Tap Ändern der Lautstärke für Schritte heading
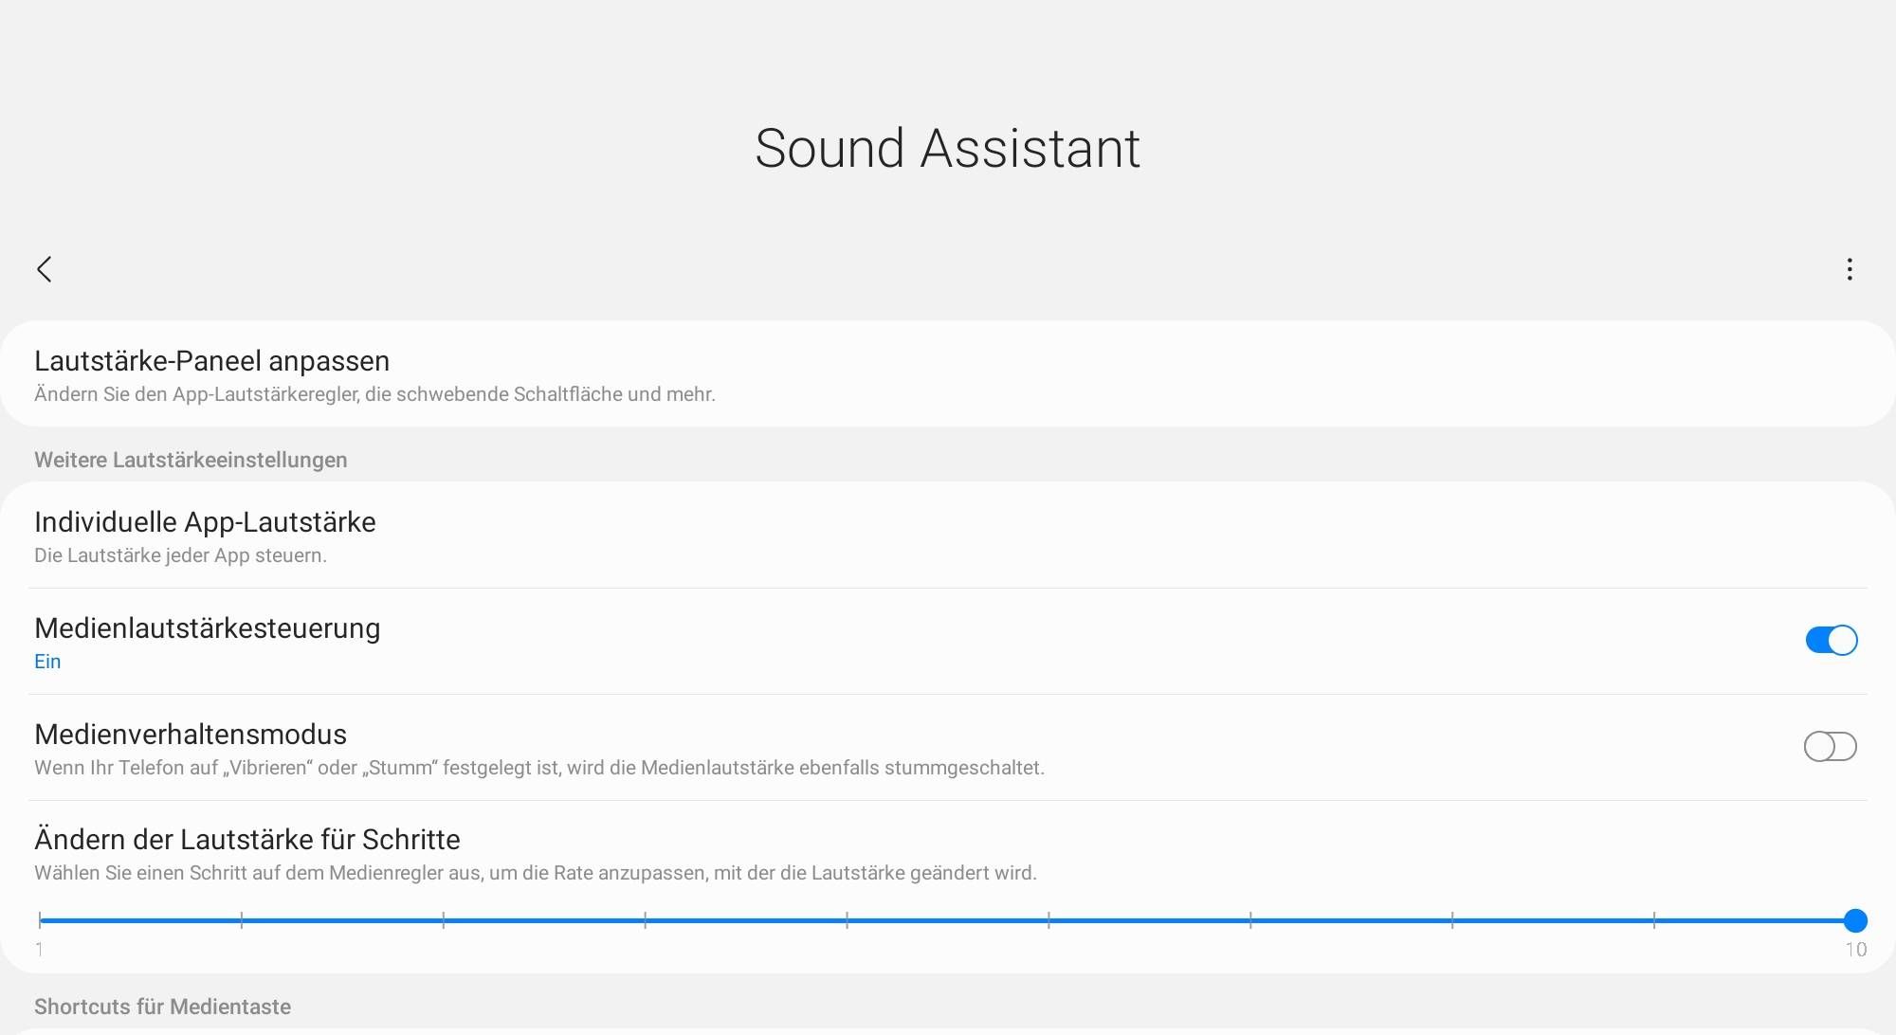This screenshot has height=1035, width=1896. (247, 840)
